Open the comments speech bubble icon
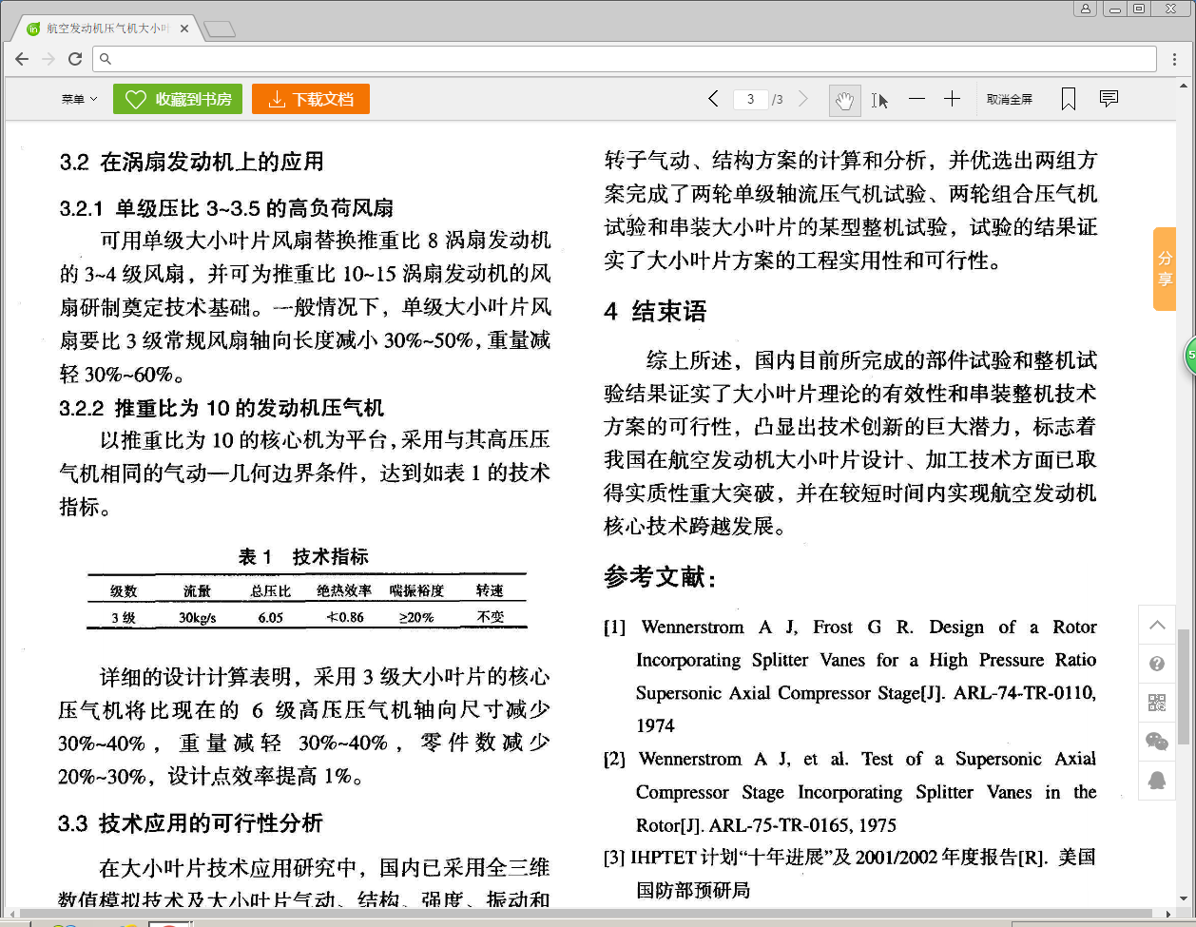 (x=1109, y=98)
